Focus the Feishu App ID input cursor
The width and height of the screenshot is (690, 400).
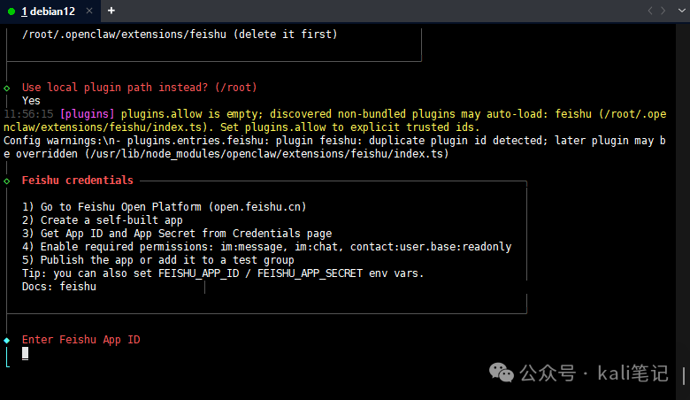pos(26,353)
